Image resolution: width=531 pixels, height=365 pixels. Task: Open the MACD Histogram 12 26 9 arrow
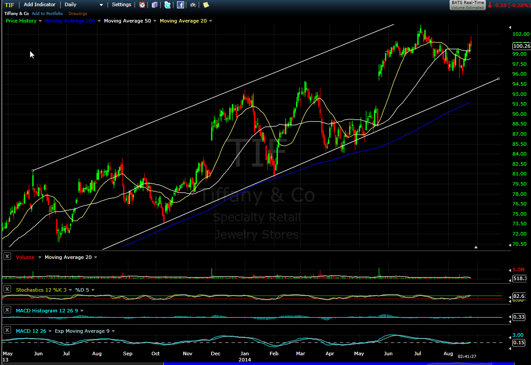click(82, 311)
